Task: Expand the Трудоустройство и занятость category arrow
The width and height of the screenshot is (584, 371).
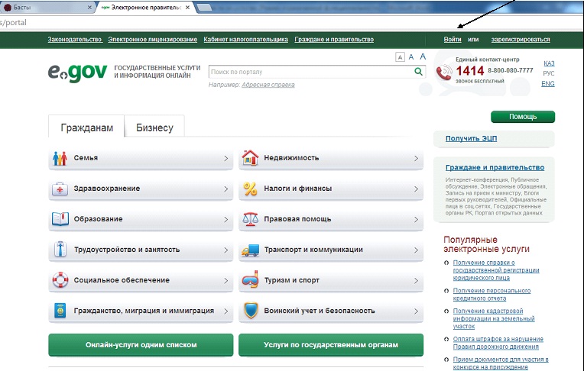Action: pos(225,250)
